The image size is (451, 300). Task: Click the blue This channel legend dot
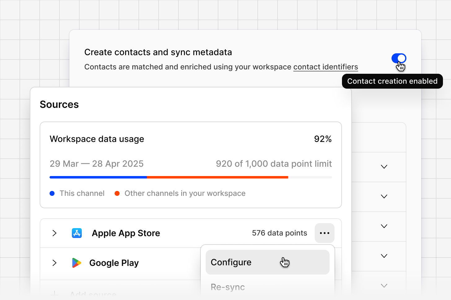coord(52,193)
